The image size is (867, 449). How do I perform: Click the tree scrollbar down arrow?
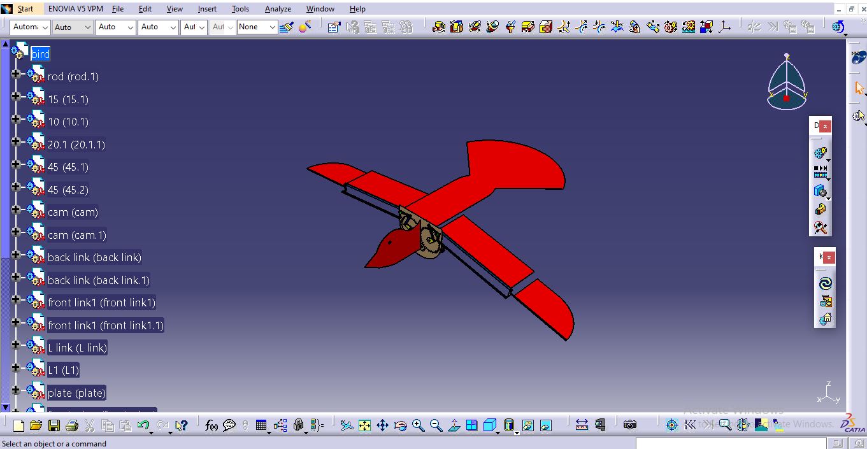click(5, 408)
